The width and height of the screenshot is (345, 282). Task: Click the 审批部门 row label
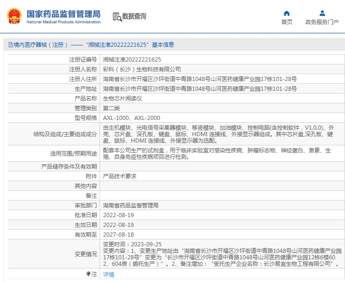86,206
